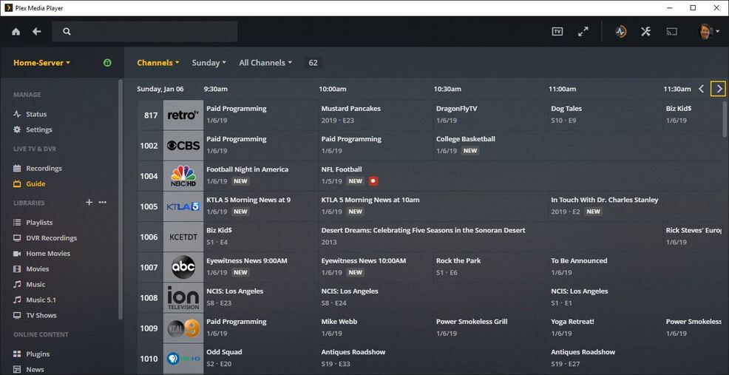Click the 62 channel count badge
Viewport: 729px width, 375px height.
(x=313, y=62)
